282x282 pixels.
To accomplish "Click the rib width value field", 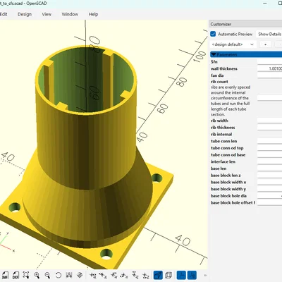I will pos(269,121).
